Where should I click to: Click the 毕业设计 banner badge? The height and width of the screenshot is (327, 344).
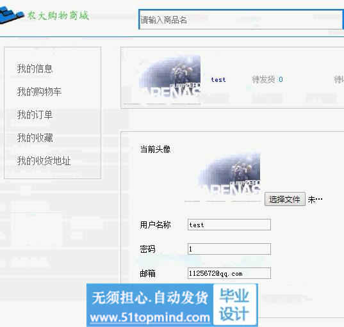(234, 305)
